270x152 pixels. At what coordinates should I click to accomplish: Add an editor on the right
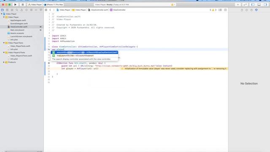pyautogui.click(x=225, y=10)
